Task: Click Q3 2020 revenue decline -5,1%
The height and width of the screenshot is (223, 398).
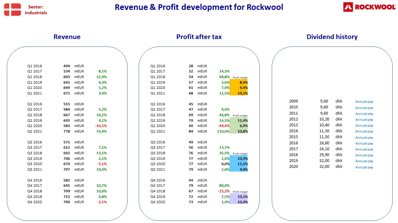Action: click(102, 164)
